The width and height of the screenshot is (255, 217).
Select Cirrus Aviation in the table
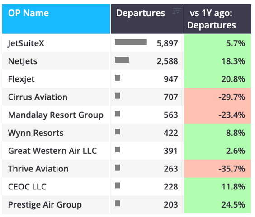pos(38,97)
